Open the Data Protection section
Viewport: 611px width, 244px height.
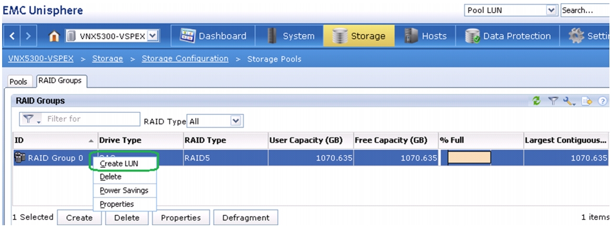coord(508,36)
